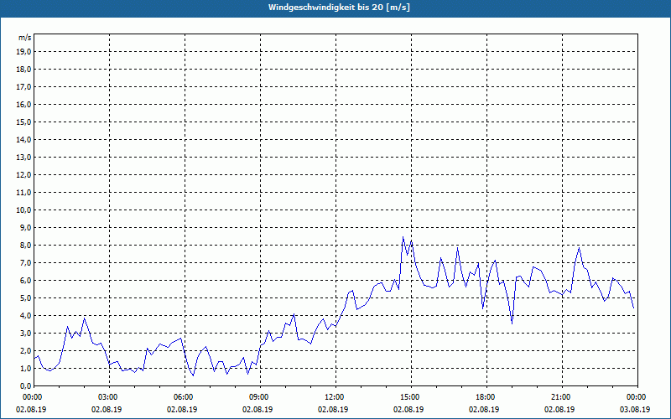671x419 pixels.
Task: Click the "8,0" y-axis value
Action: click(x=26, y=246)
